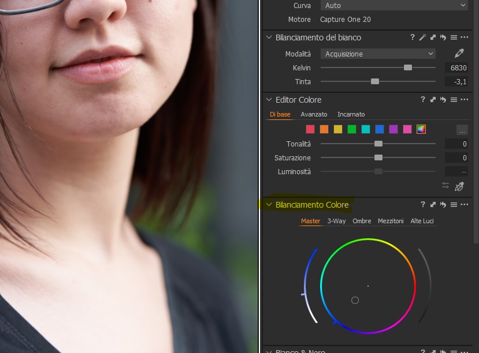Collapse the Bilanciamento del bianco panel
The width and height of the screenshot is (479, 353).
coord(269,37)
